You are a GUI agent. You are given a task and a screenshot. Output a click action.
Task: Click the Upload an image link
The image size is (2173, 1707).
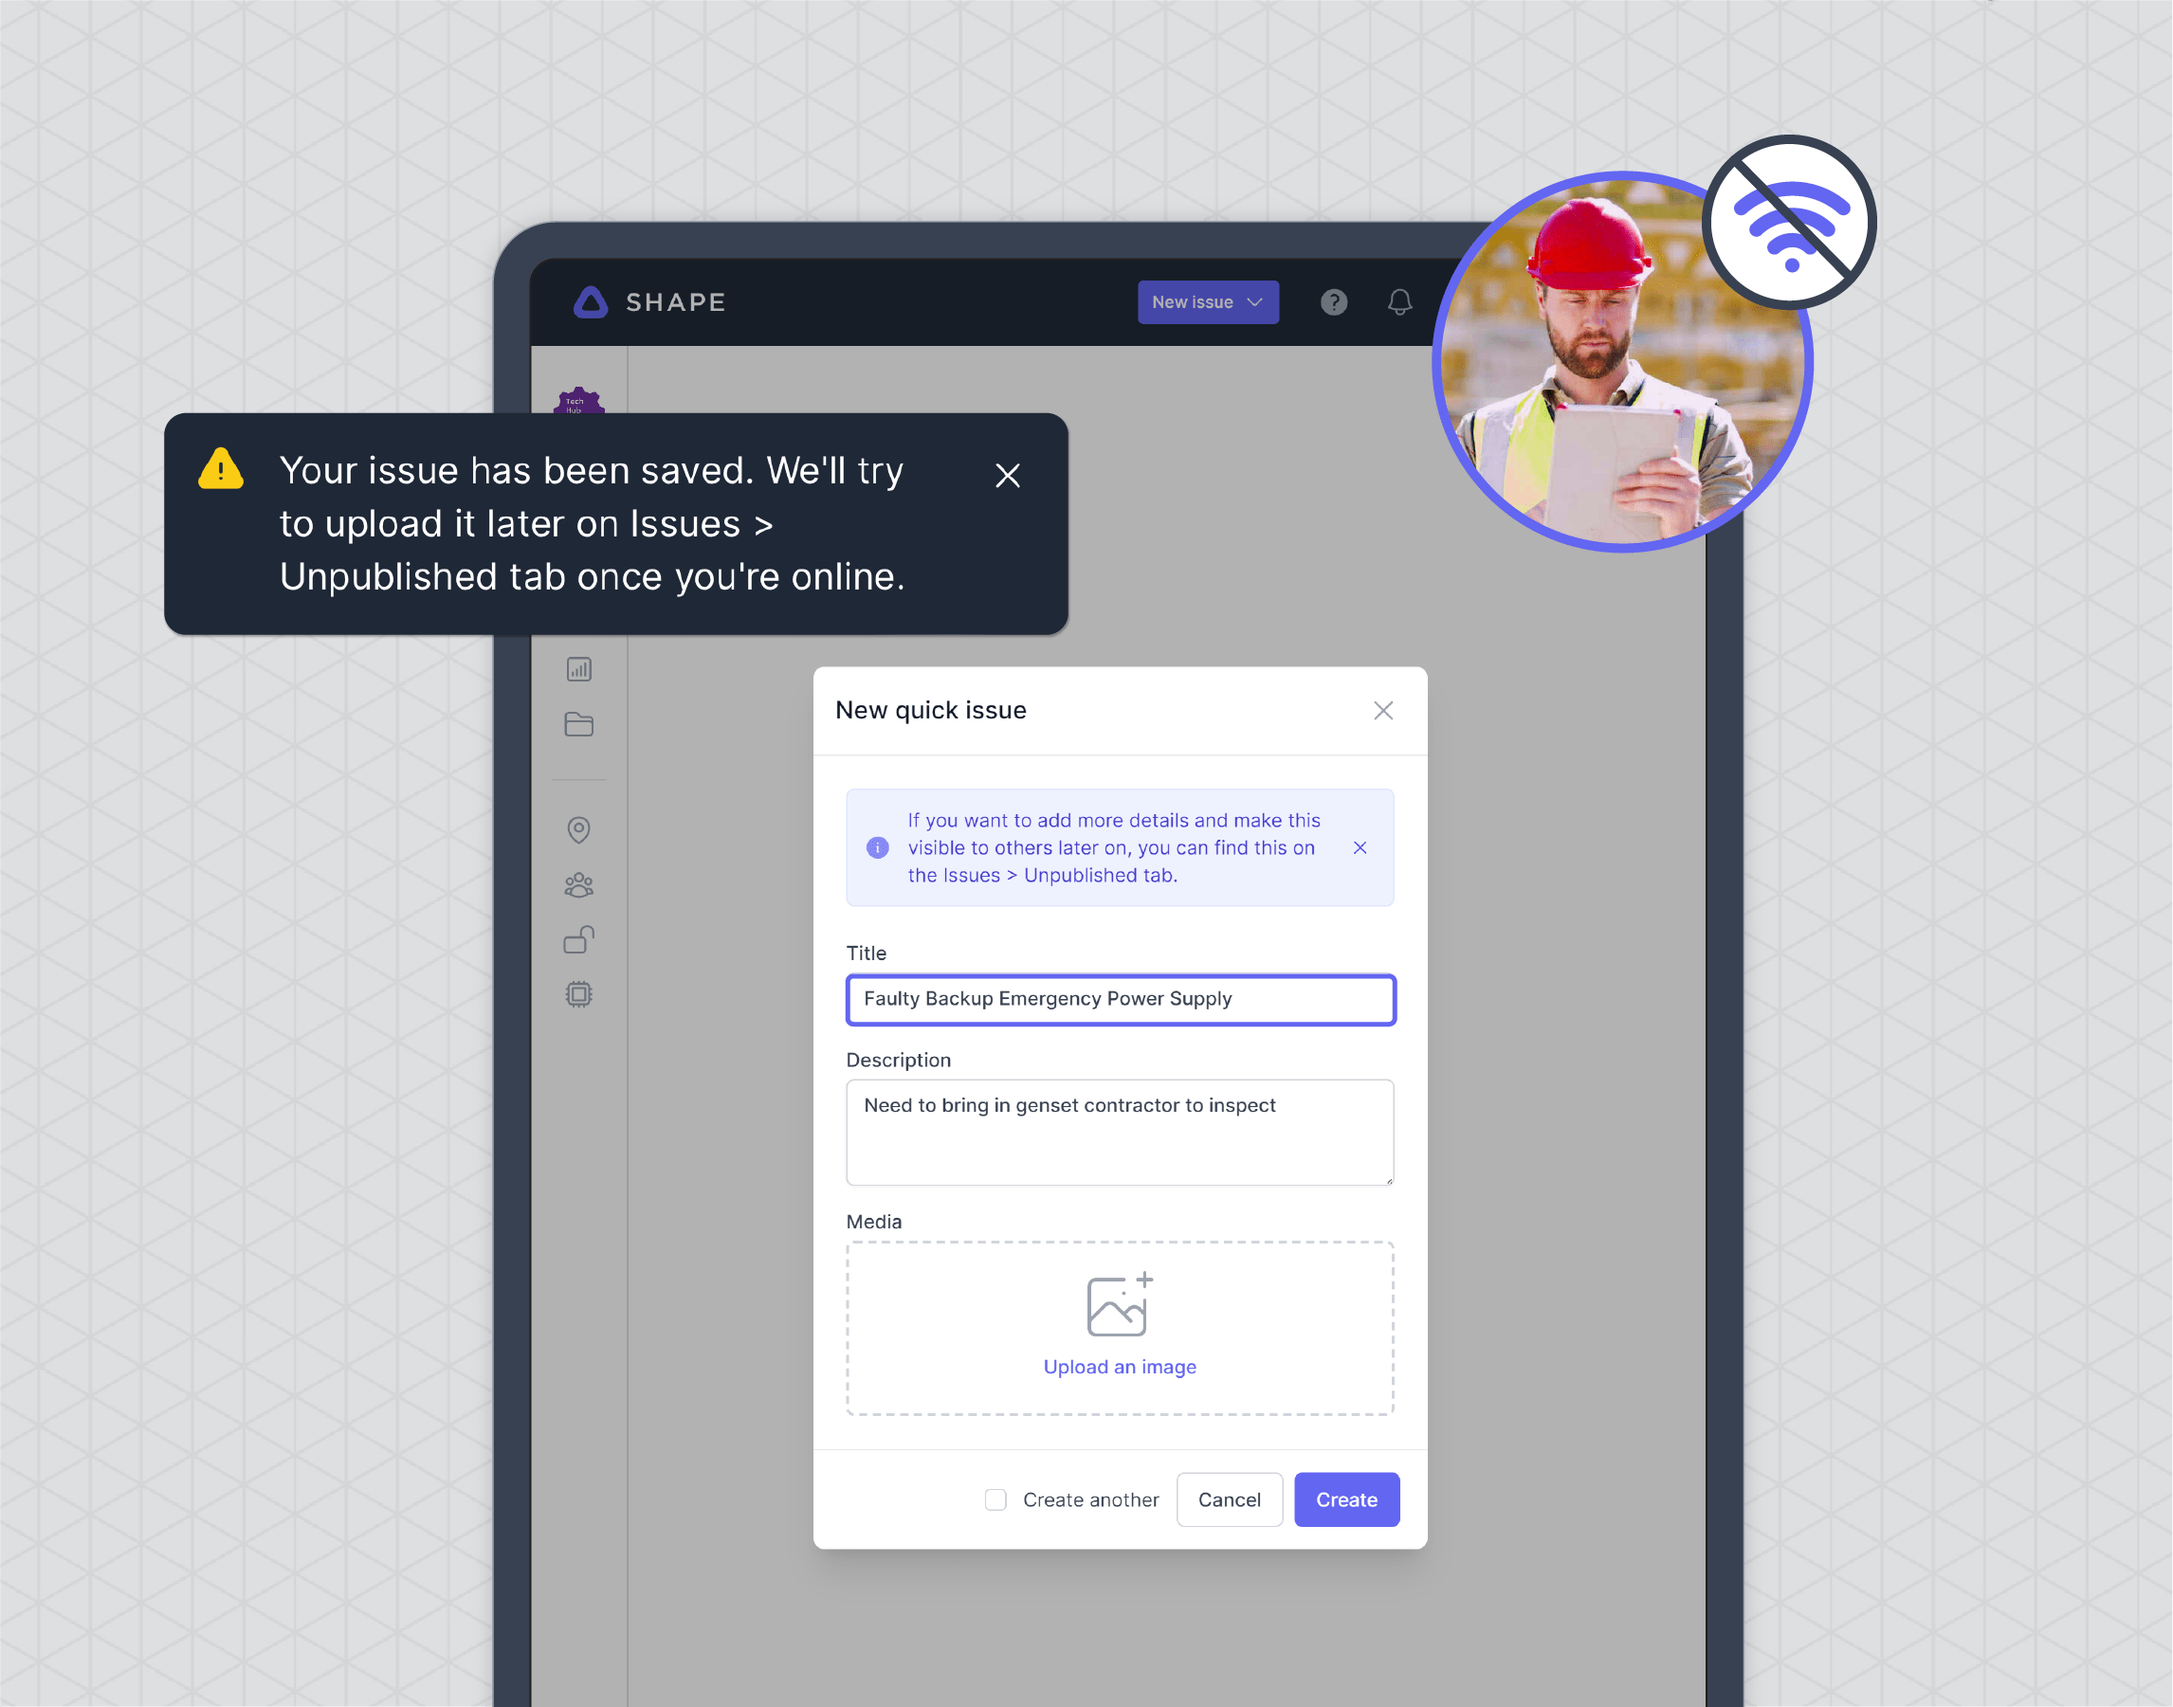(x=1120, y=1367)
